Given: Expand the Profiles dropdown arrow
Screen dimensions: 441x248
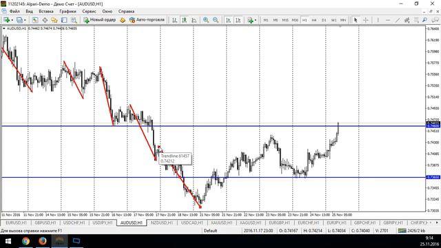Looking at the screenshot, I should click(25, 20).
